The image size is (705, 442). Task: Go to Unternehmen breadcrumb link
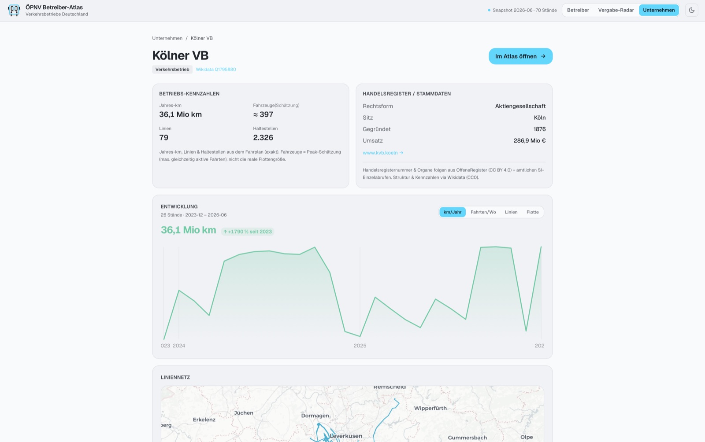point(167,38)
